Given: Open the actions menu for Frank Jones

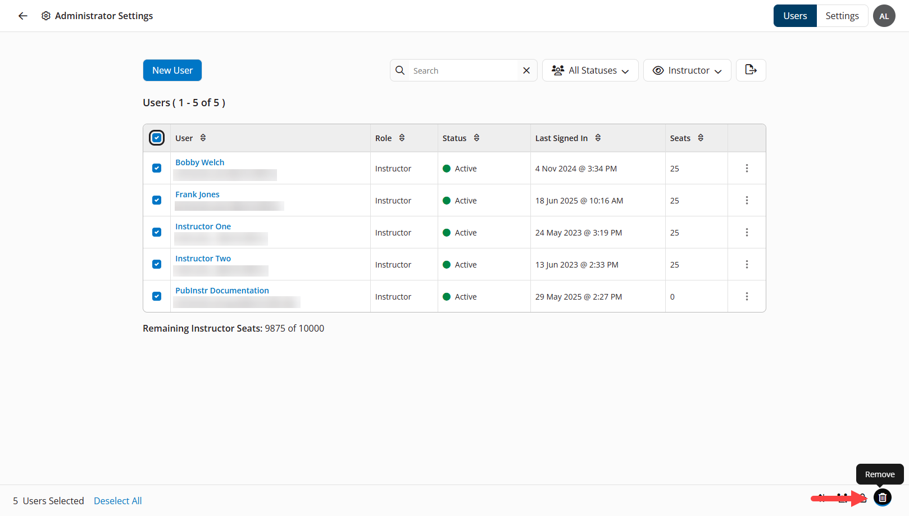Looking at the screenshot, I should 747,200.
